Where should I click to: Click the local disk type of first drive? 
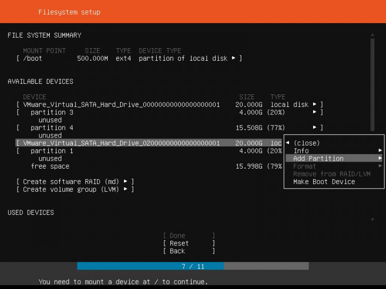(x=289, y=105)
